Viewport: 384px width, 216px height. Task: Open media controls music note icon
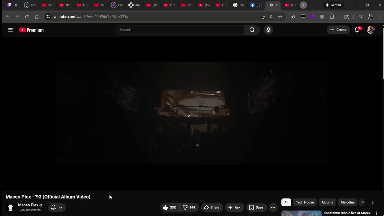[361, 17]
